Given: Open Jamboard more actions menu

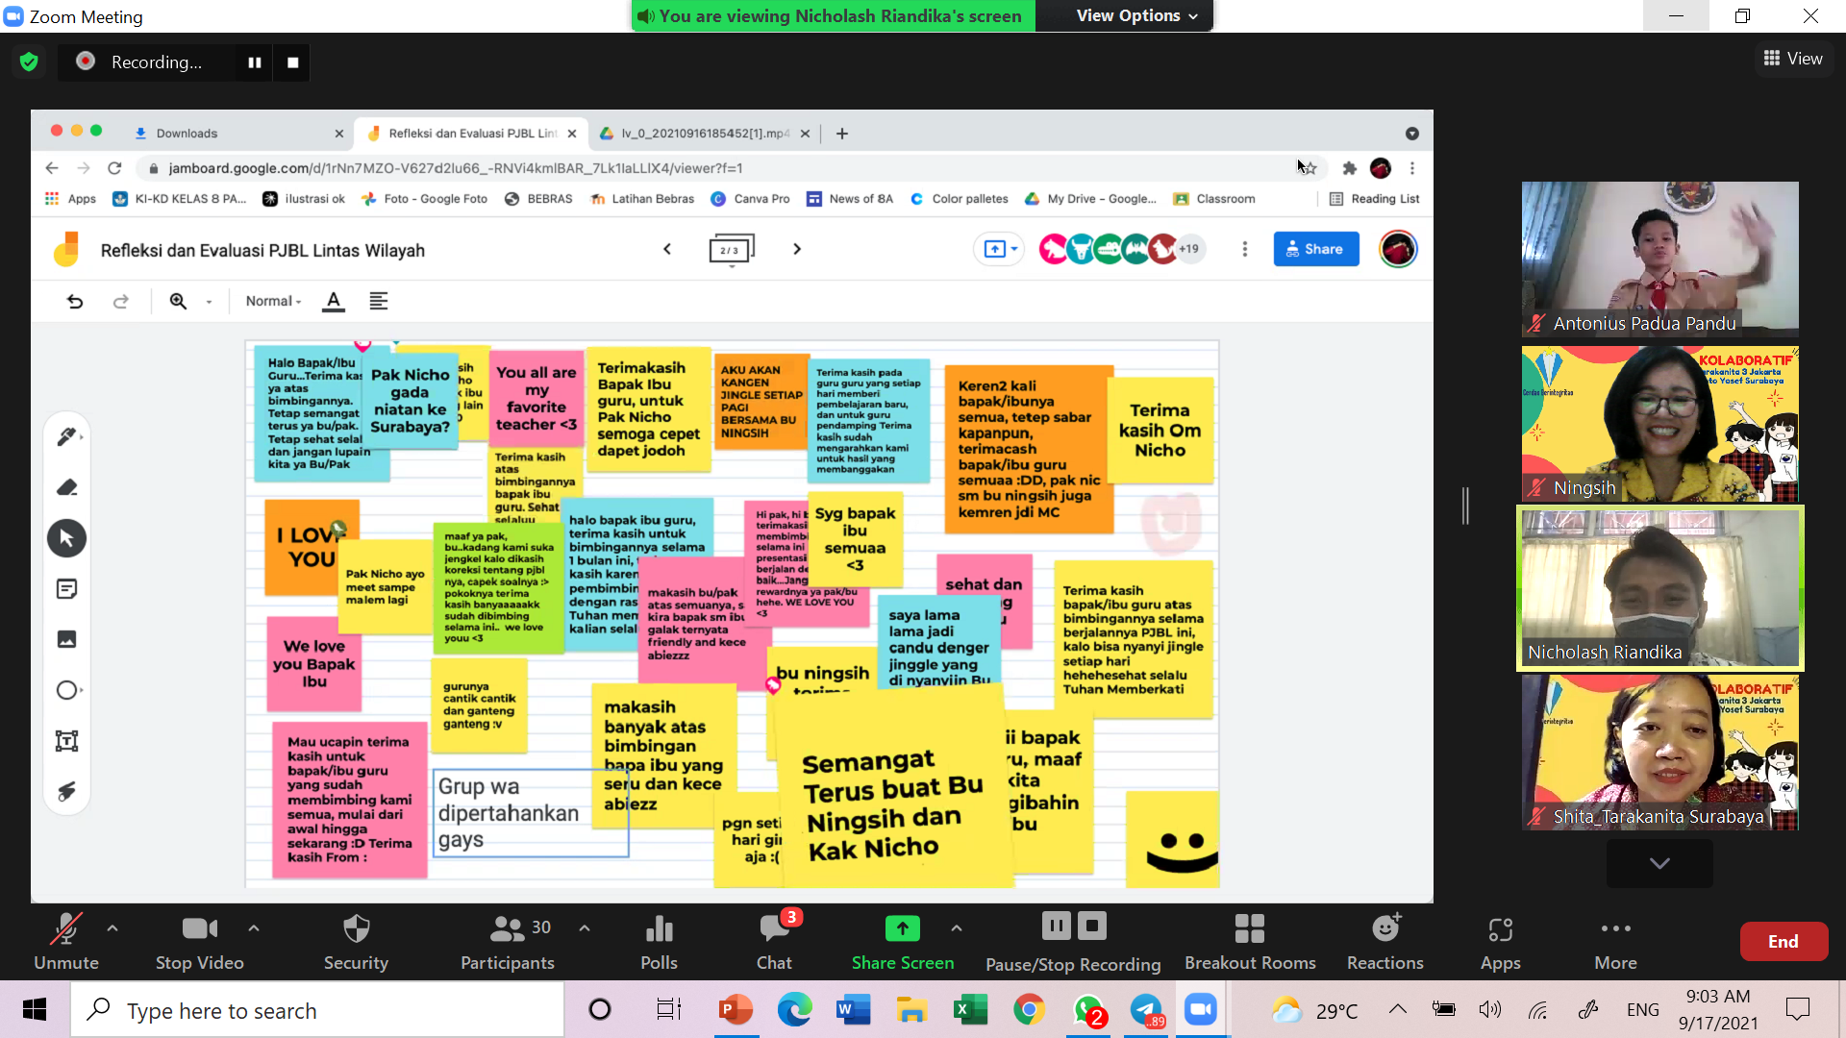Looking at the screenshot, I should tap(1245, 249).
